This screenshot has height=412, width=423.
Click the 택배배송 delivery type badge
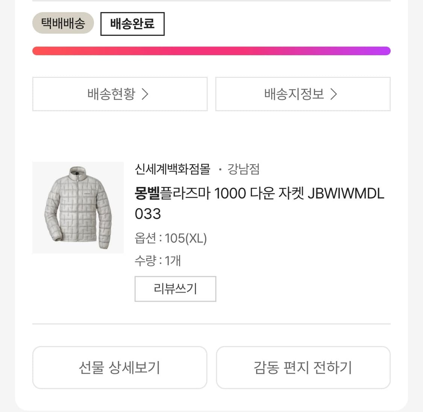[63, 23]
